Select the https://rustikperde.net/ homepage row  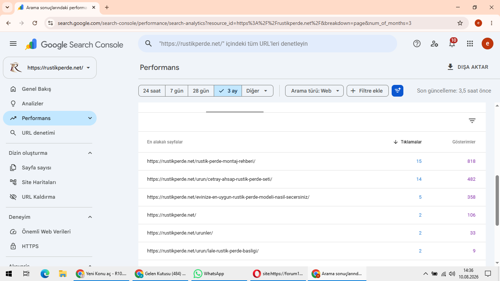[x=312, y=215]
